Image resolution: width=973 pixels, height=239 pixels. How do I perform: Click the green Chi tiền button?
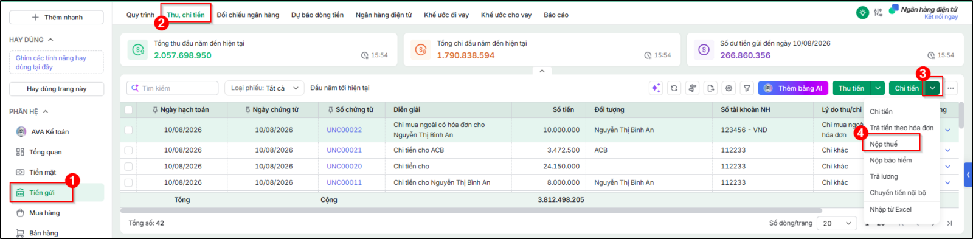[907, 88]
